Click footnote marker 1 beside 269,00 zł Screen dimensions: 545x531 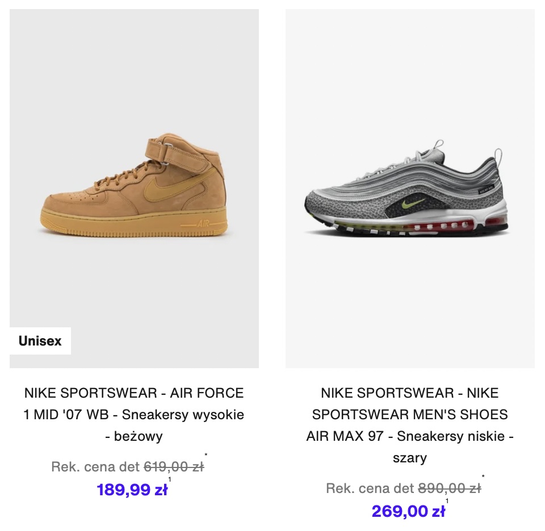pos(447,501)
